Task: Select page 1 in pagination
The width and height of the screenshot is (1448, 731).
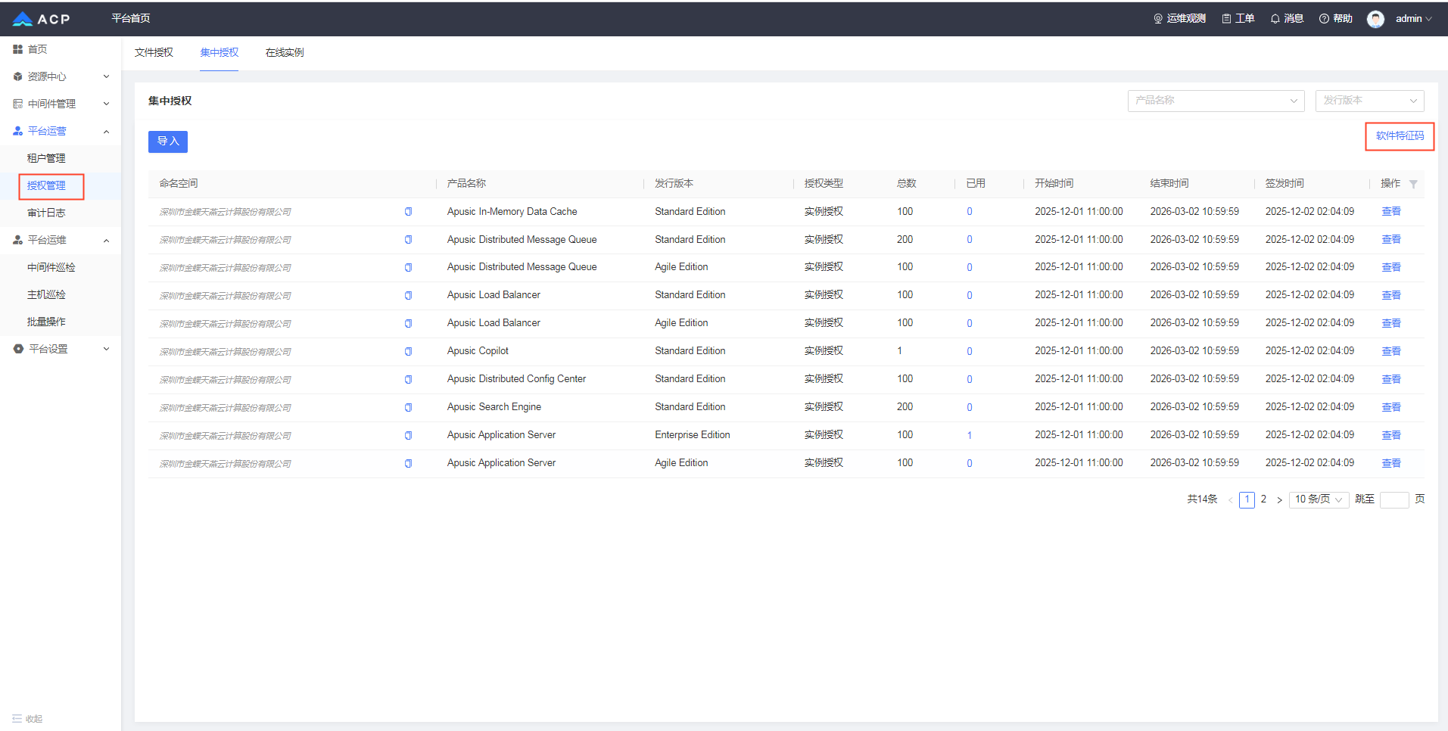Action: click(1247, 499)
